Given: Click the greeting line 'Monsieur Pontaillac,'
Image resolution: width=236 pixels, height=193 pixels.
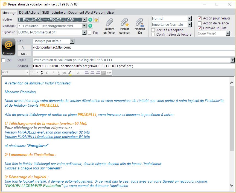Looking at the screenshot, I should [21, 92].
